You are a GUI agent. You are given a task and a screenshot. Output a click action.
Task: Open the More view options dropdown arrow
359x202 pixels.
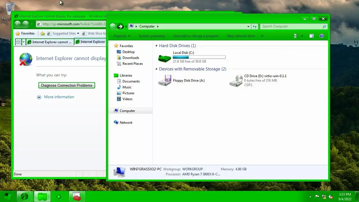click(302, 36)
